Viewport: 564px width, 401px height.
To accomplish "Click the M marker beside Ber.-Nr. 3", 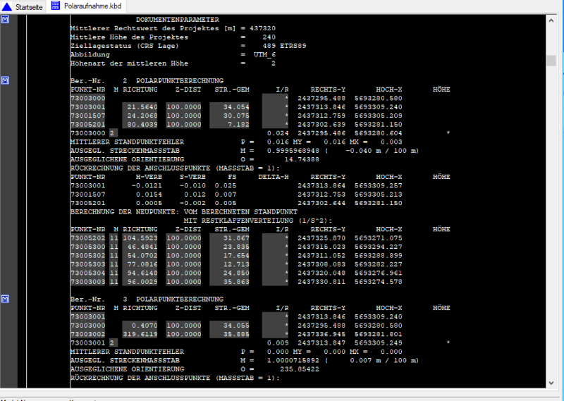I will (x=5, y=299).
